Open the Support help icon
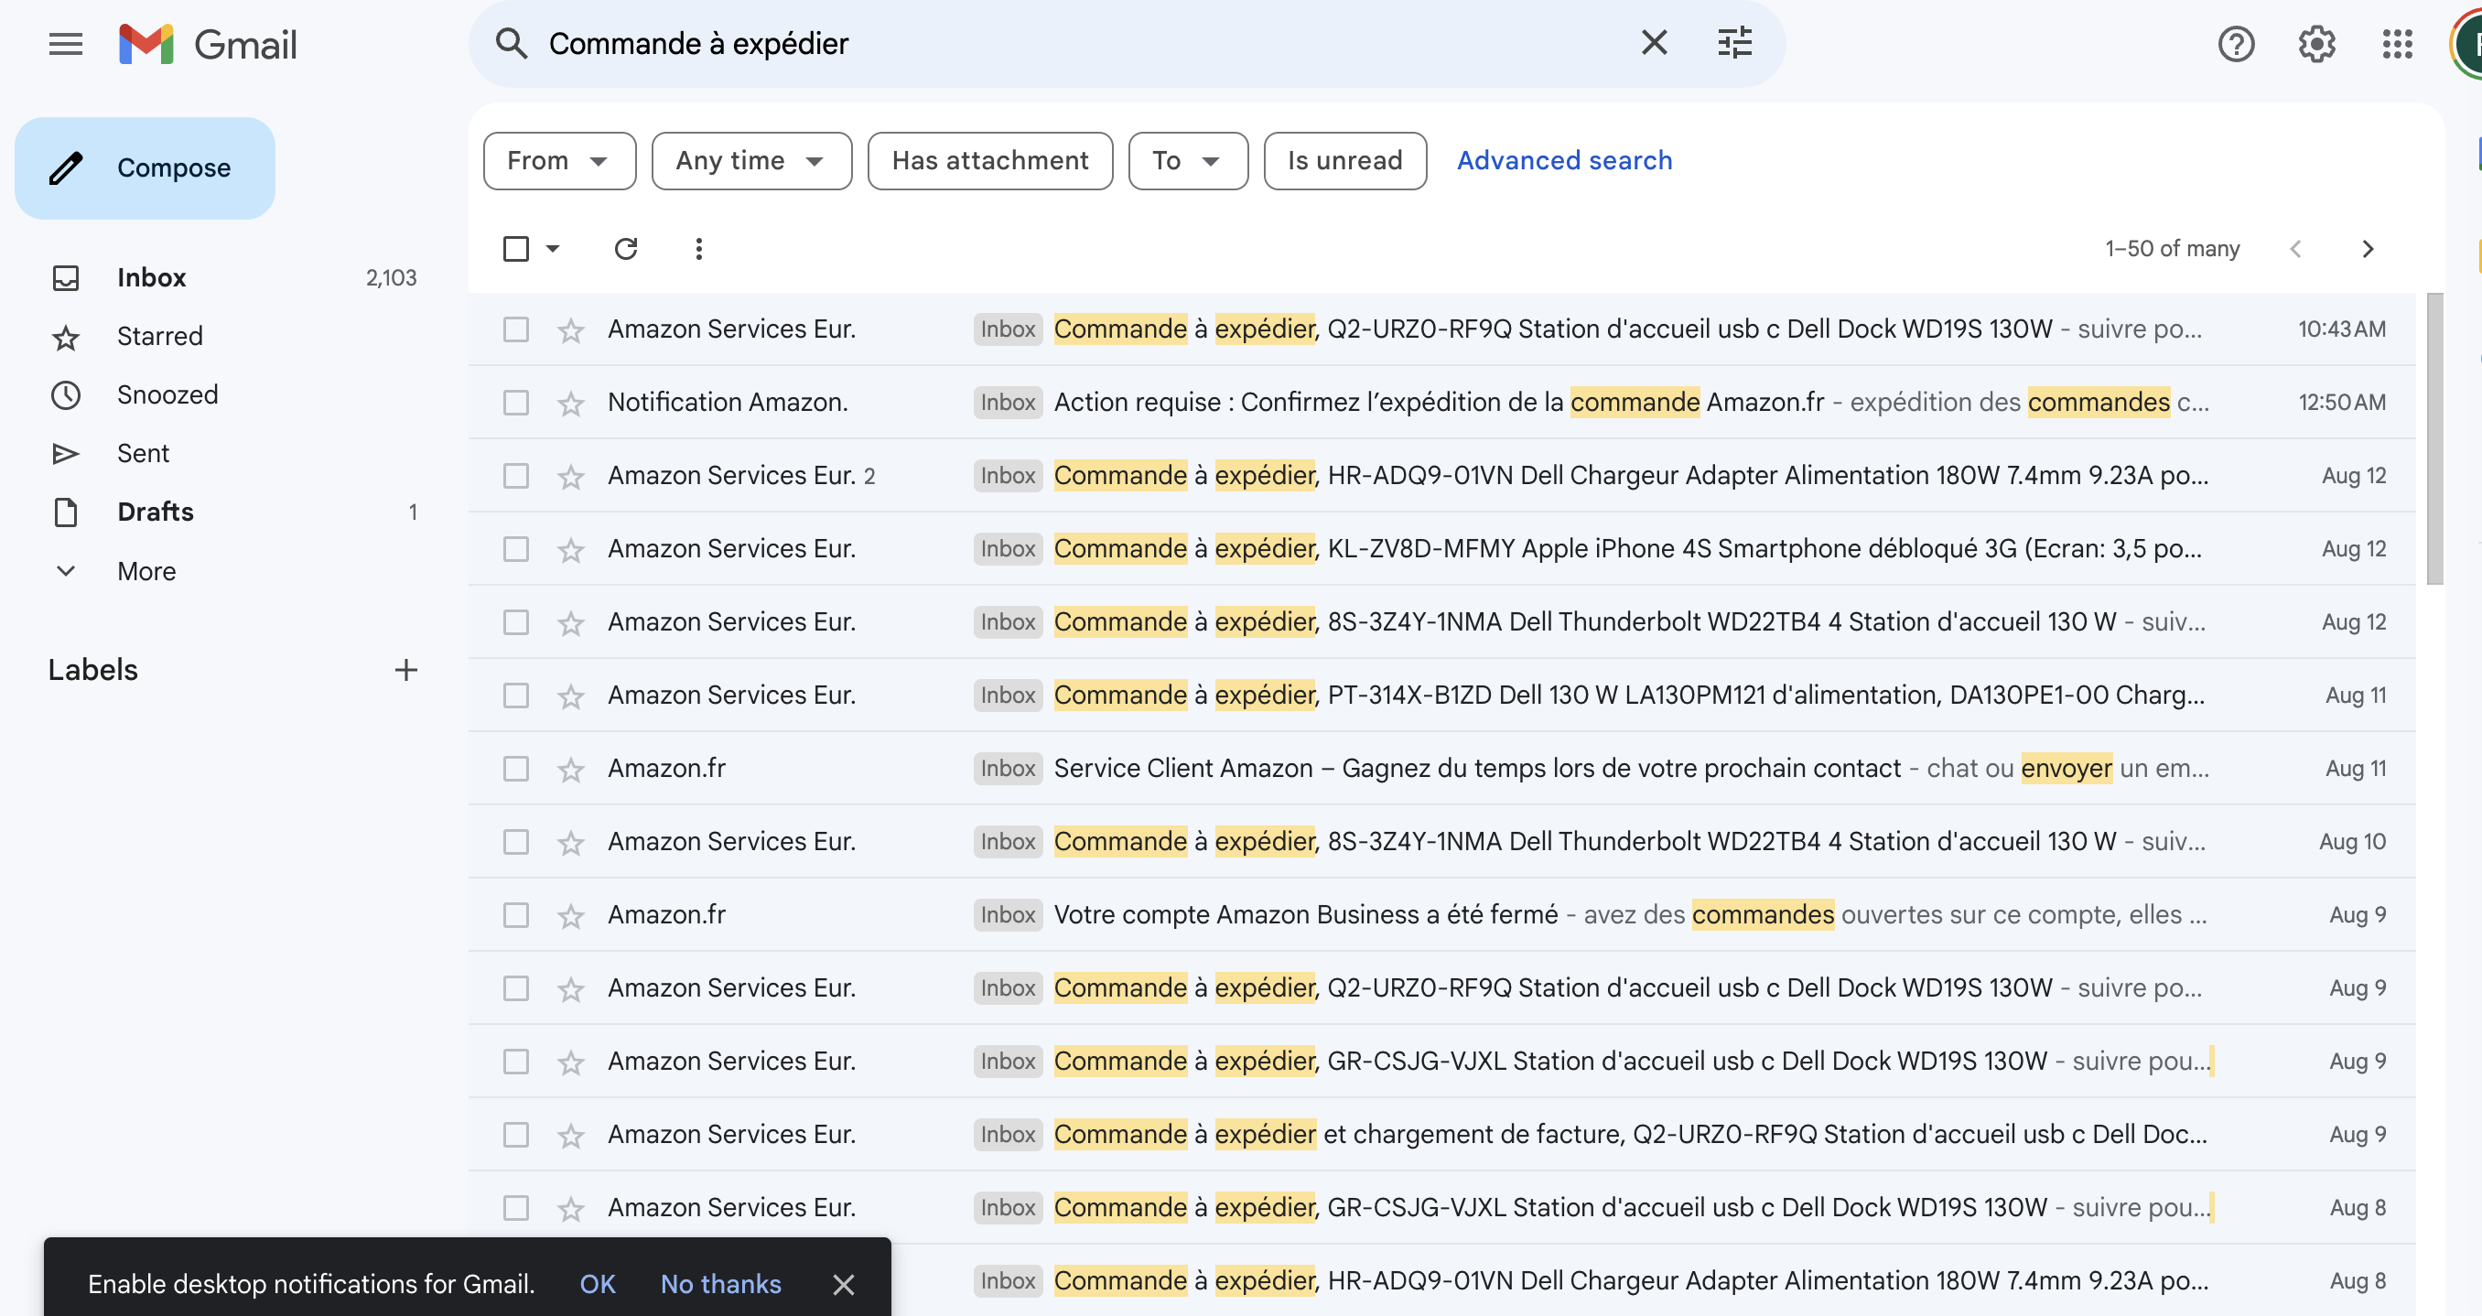The width and height of the screenshot is (2482, 1316). 2235,44
